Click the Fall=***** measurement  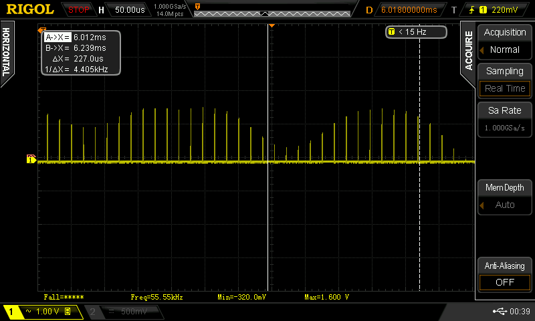(x=64, y=297)
